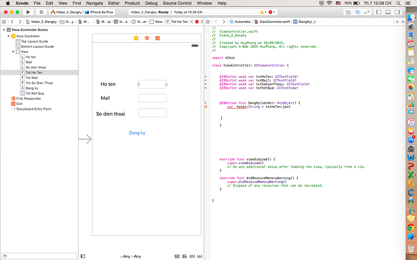
Task: Switch to the Assistant editor
Action: click(x=357, y=11)
